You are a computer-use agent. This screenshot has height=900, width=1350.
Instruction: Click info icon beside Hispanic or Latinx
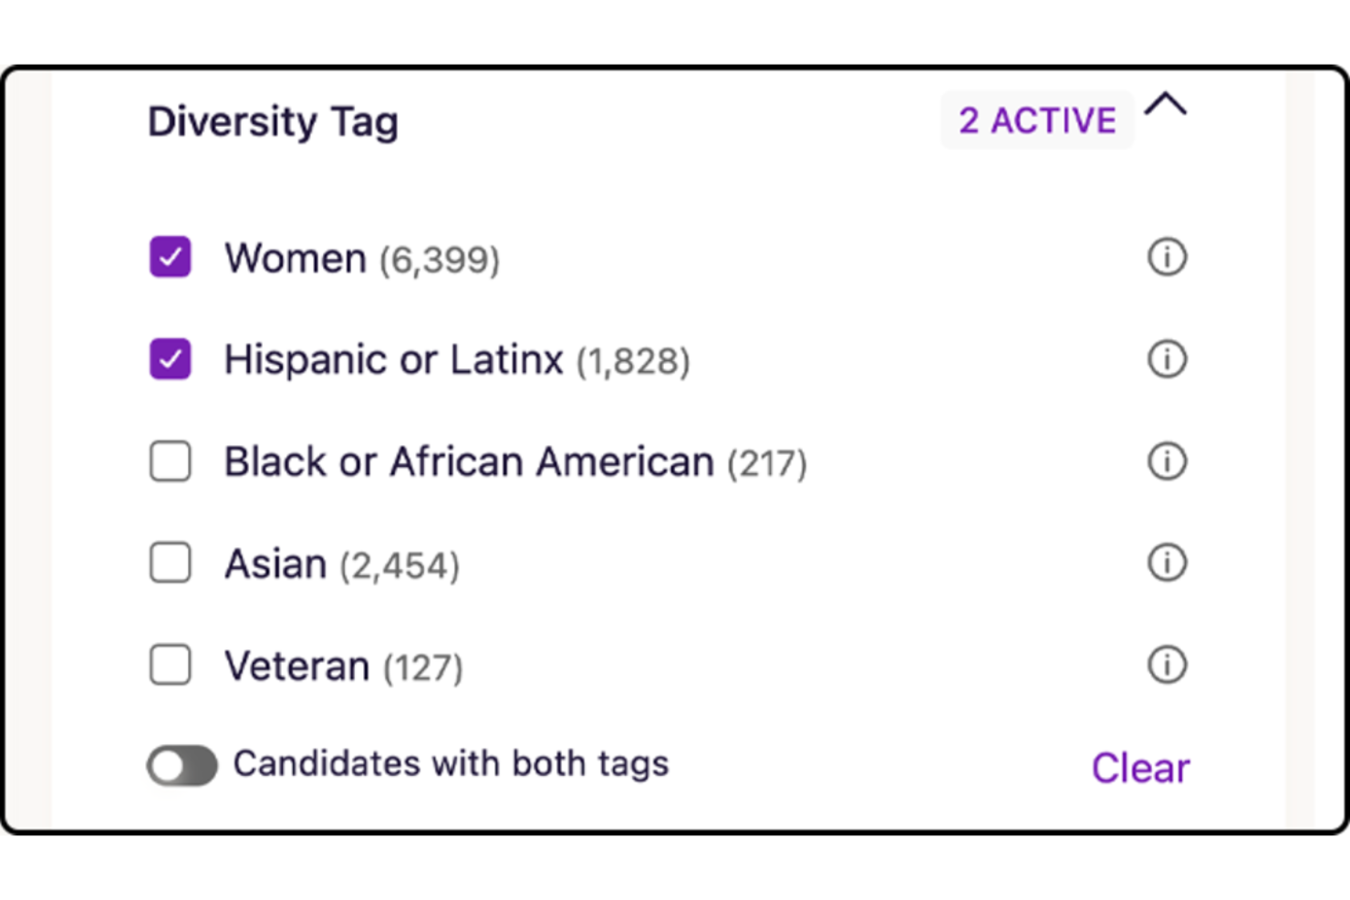click(x=1166, y=359)
